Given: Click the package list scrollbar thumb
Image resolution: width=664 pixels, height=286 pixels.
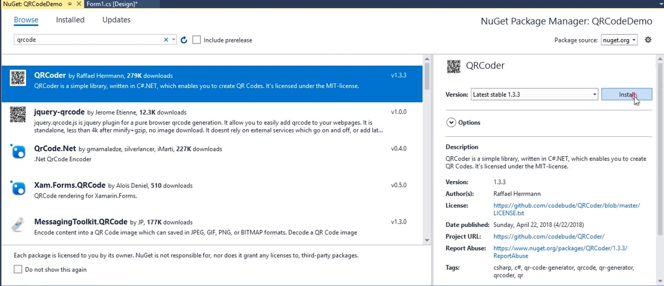Looking at the screenshot, I should [427, 76].
